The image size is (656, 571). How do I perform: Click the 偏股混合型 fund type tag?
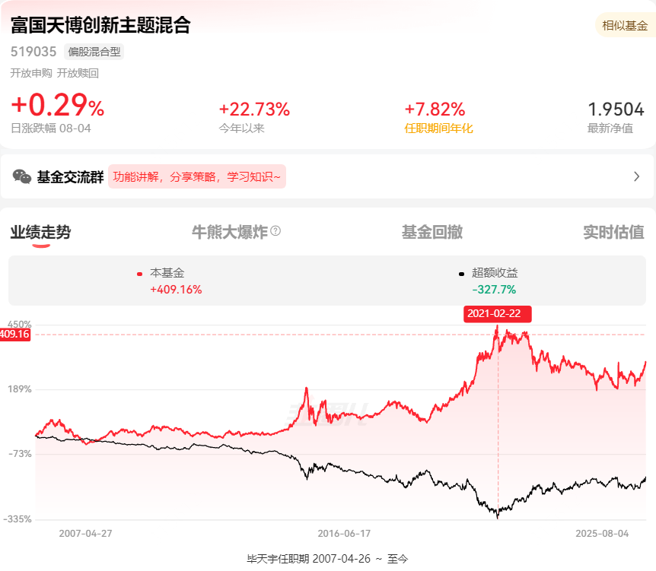point(94,52)
